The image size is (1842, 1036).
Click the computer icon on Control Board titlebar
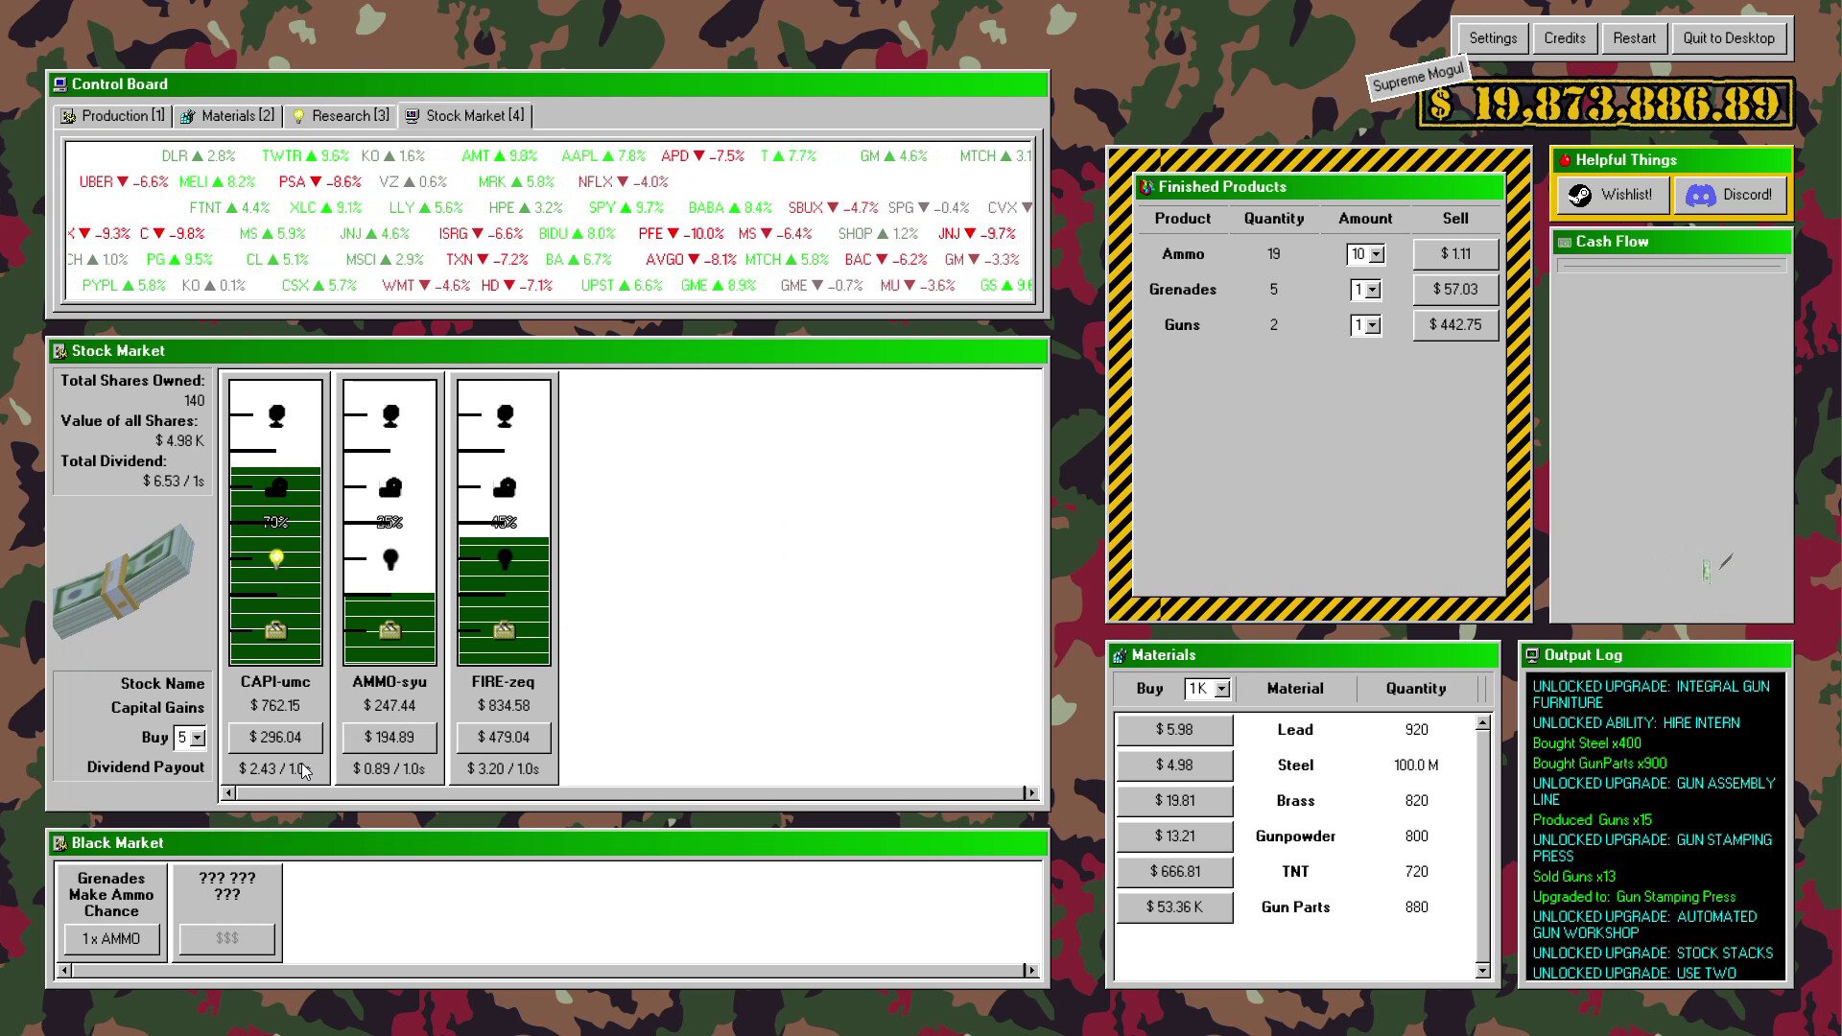pos(60,84)
